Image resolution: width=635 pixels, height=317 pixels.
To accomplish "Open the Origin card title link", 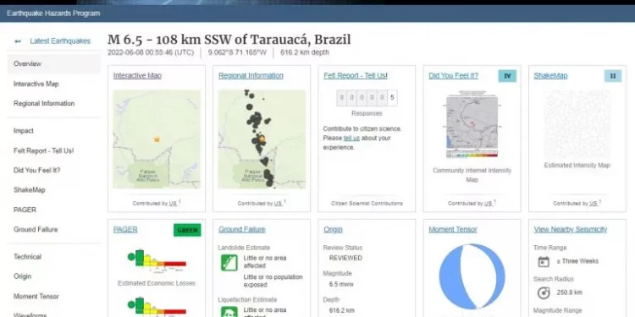I will [x=333, y=230].
